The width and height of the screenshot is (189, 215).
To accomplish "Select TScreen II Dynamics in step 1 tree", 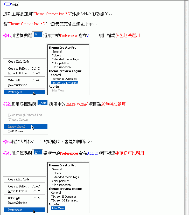I will 64,79.
